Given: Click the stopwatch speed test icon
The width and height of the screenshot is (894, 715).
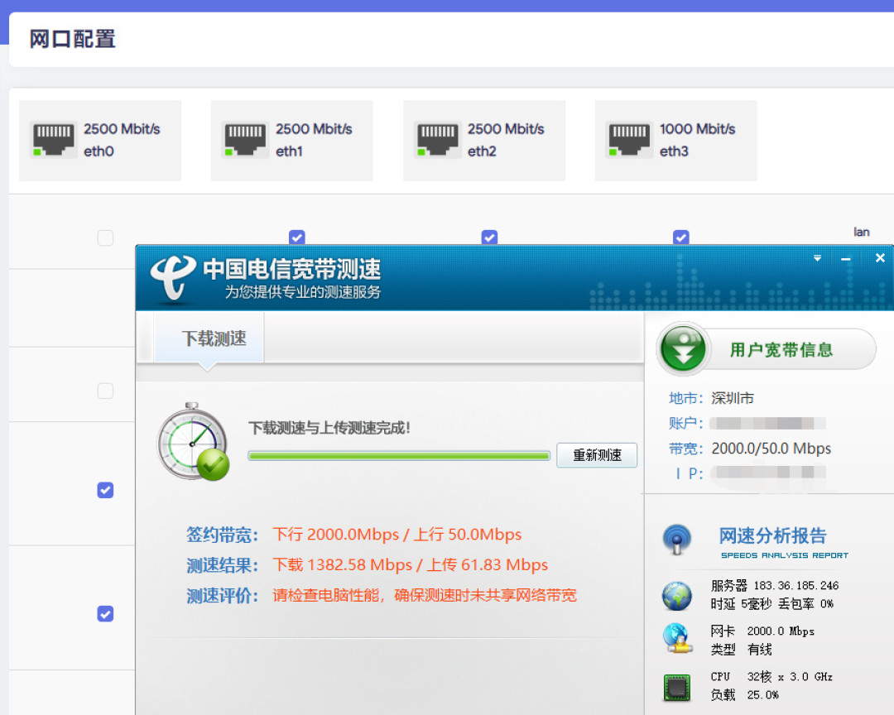Looking at the screenshot, I should (x=193, y=441).
